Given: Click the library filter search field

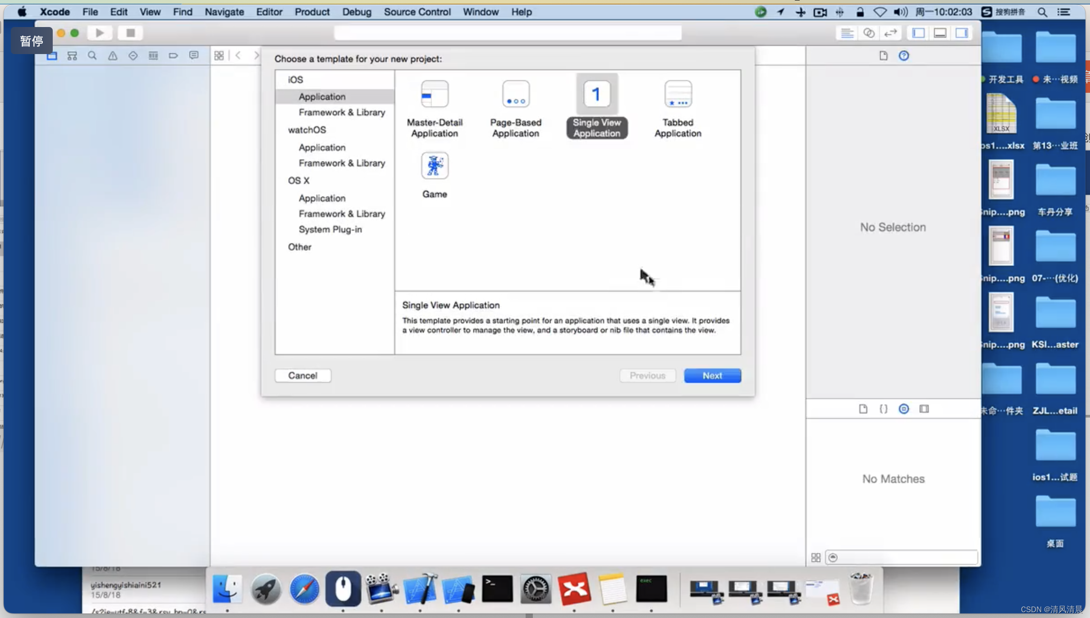Looking at the screenshot, I should [902, 557].
